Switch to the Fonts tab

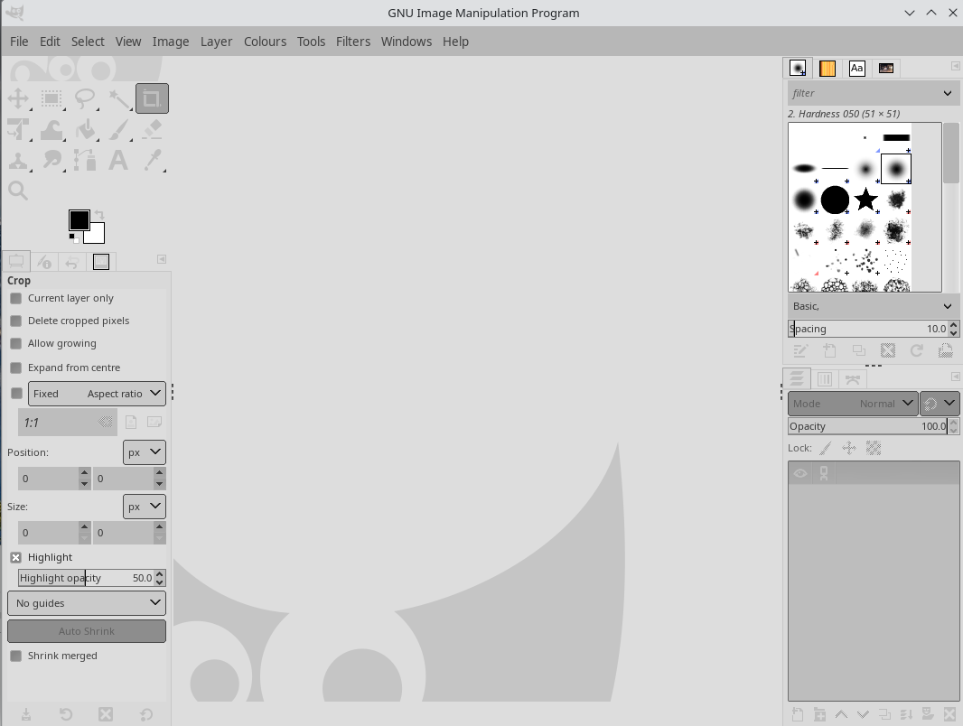pos(856,68)
